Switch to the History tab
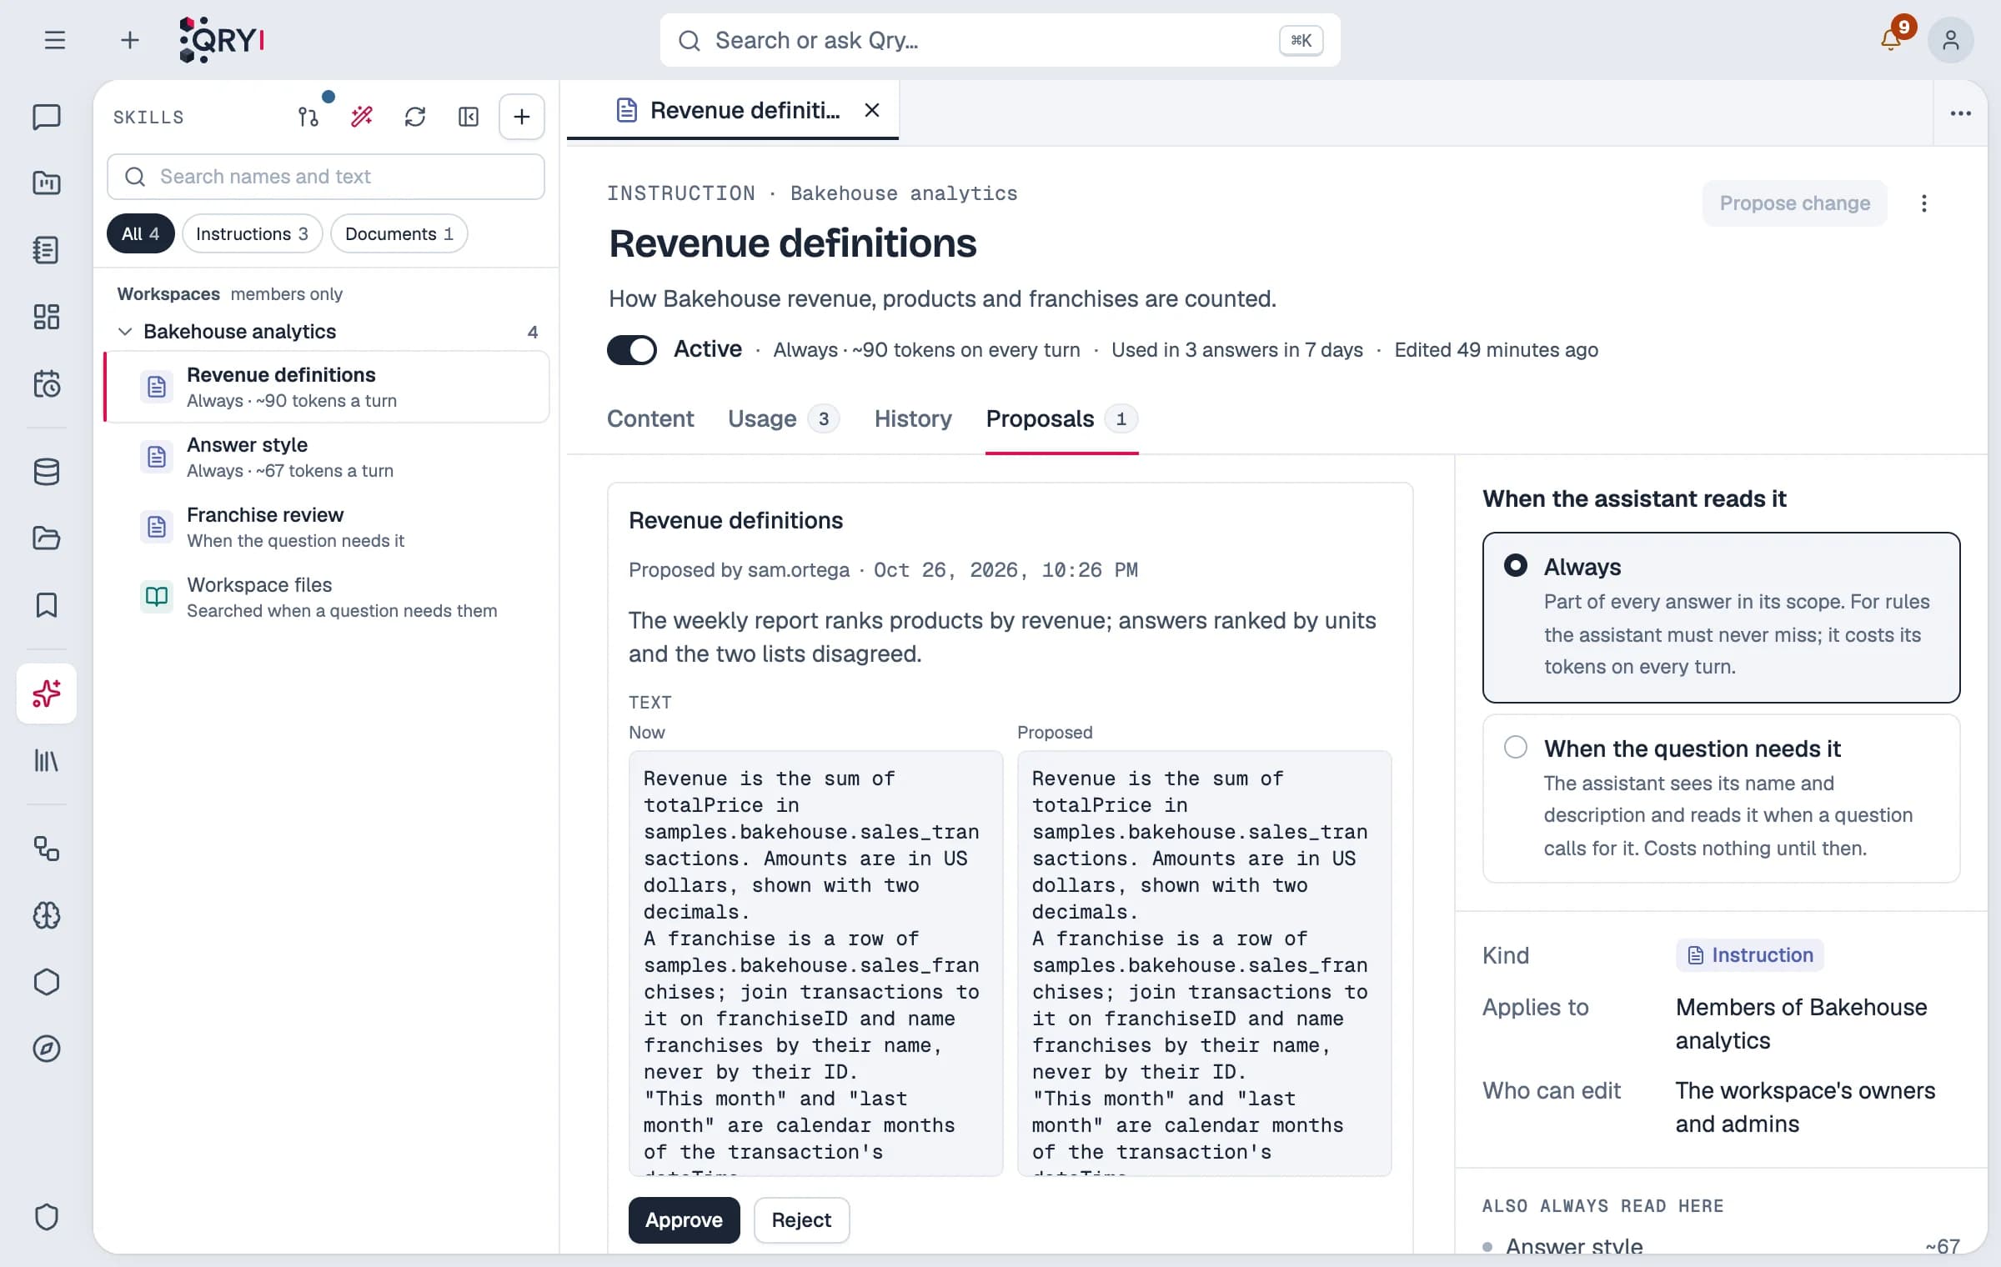This screenshot has height=1267, width=2001. [x=913, y=418]
